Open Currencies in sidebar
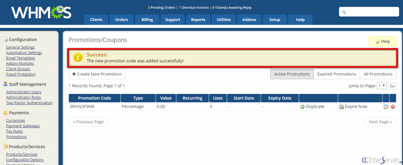 15,120
